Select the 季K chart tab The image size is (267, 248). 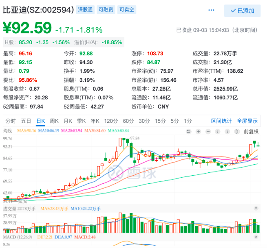[x=81, y=121]
